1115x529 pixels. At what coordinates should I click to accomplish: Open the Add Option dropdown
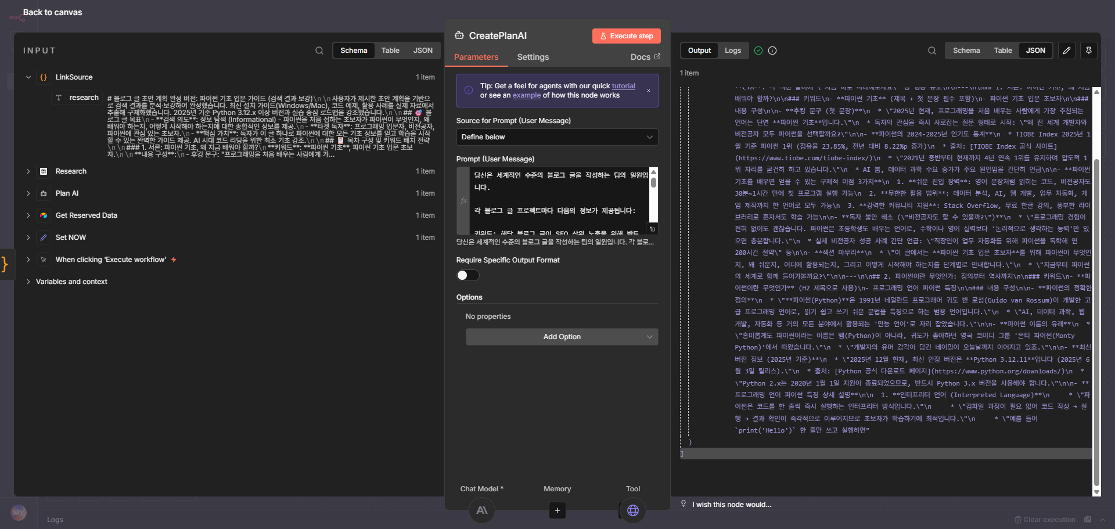[562, 337]
